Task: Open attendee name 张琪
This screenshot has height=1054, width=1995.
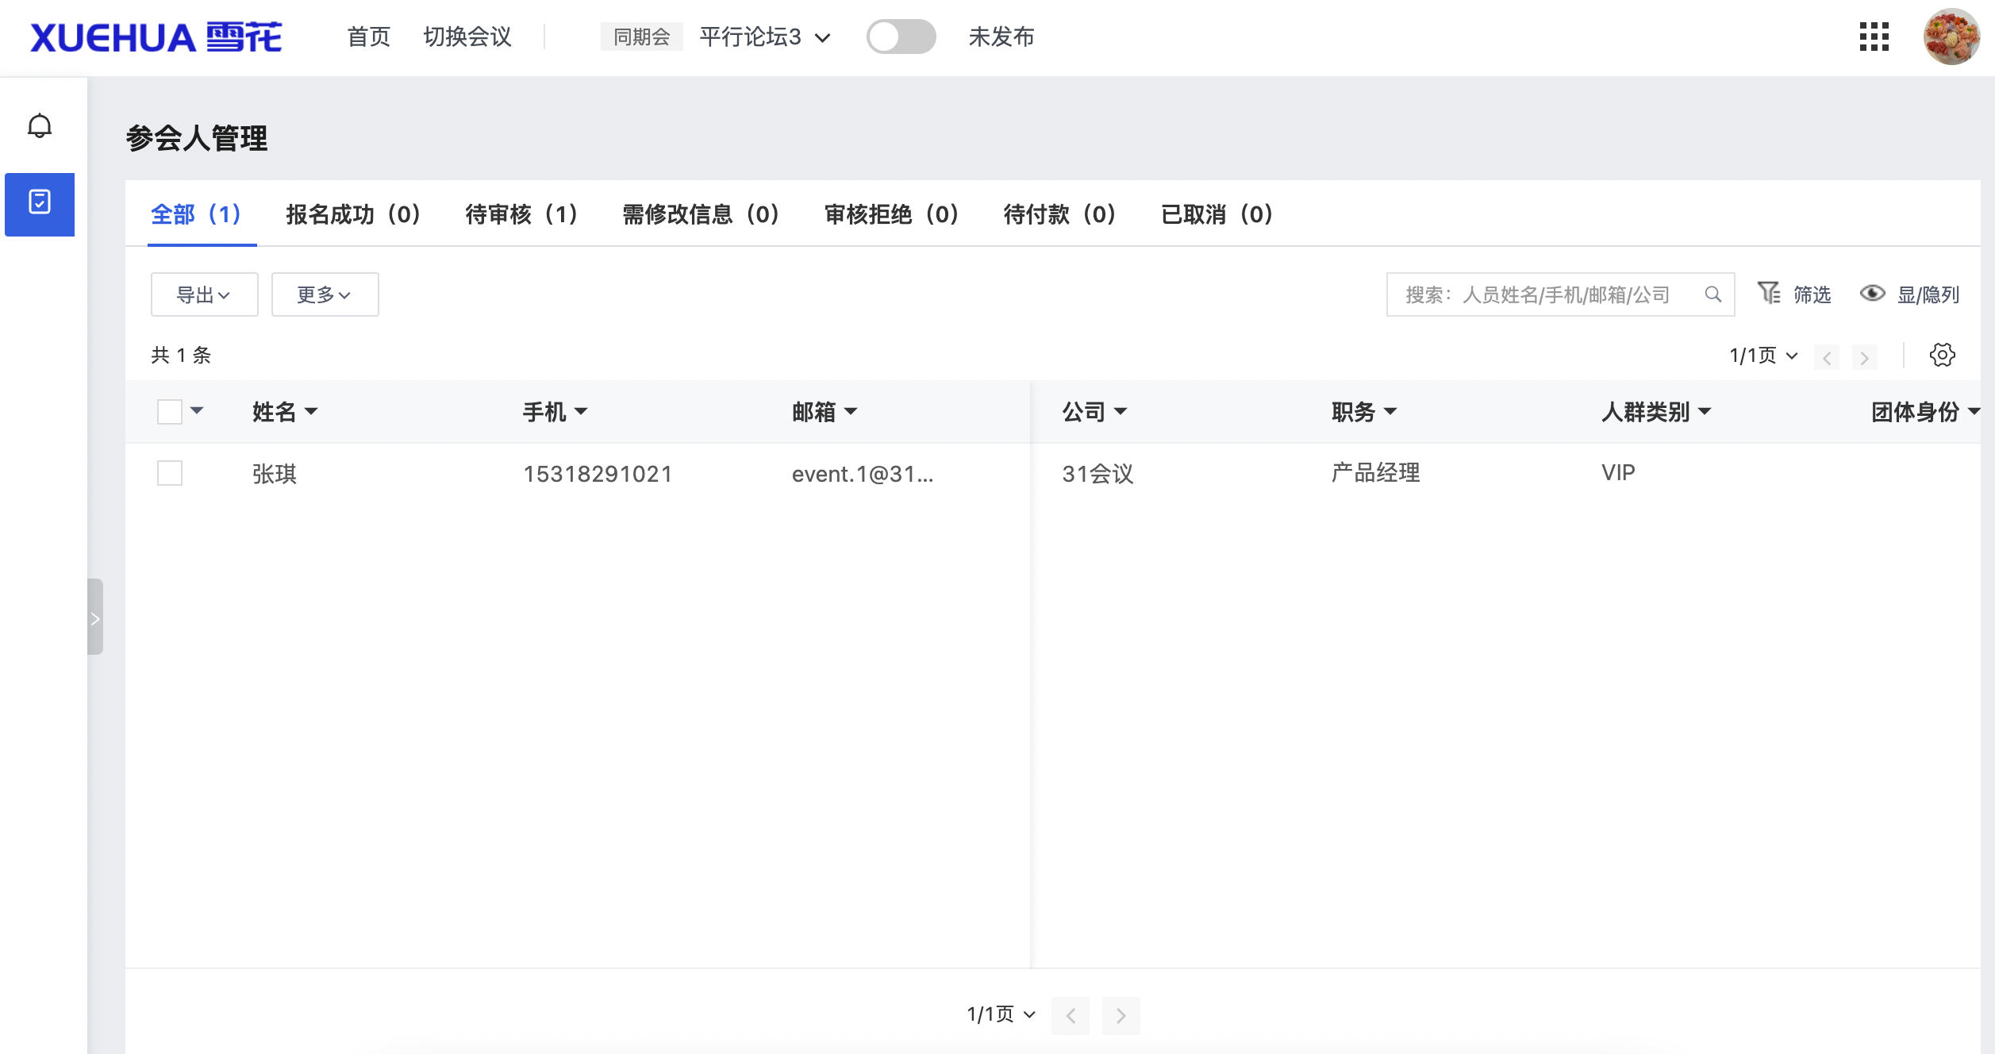Action: coord(275,474)
